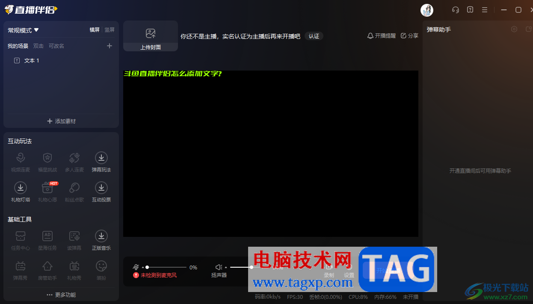The image size is (533, 304).
Task: Open the help question-mark icon
Action: pyautogui.click(x=470, y=10)
